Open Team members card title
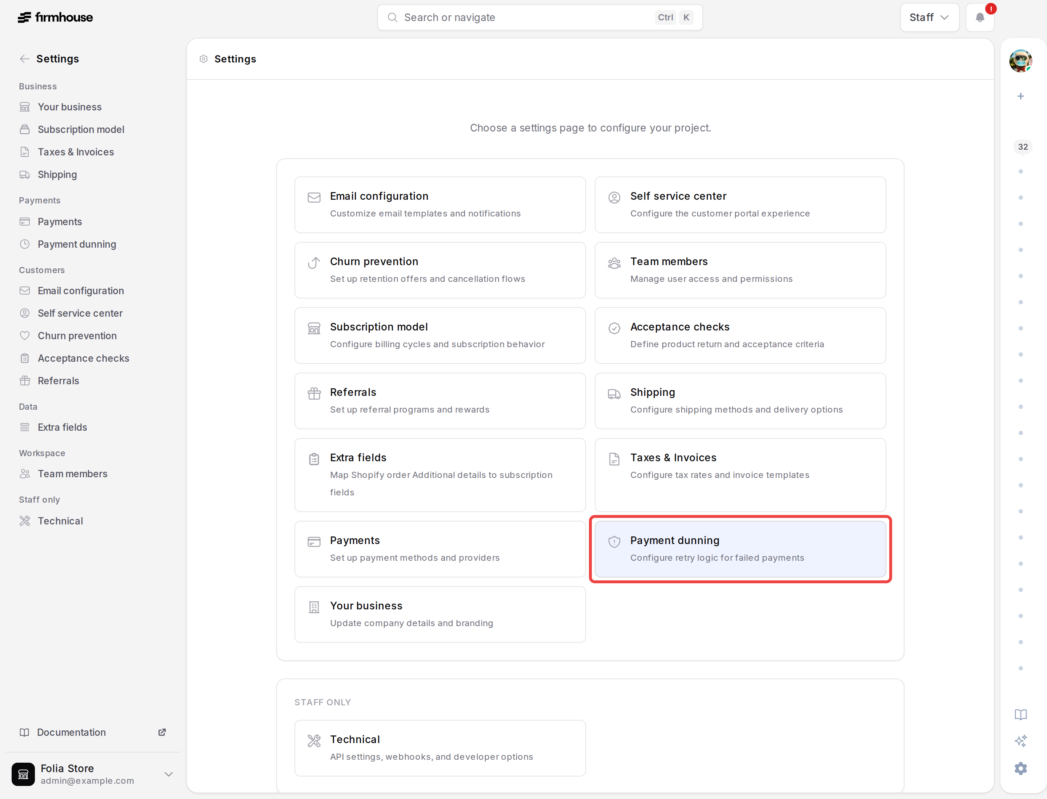Screen dimensions: 1047x799 (669, 261)
